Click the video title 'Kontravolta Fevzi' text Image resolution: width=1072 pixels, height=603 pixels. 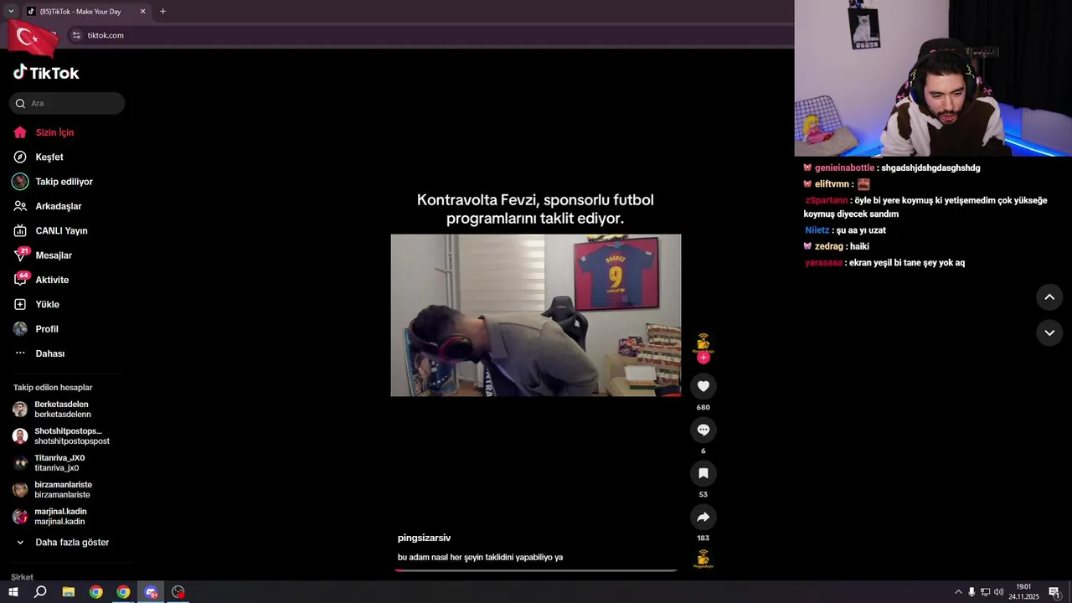[535, 209]
